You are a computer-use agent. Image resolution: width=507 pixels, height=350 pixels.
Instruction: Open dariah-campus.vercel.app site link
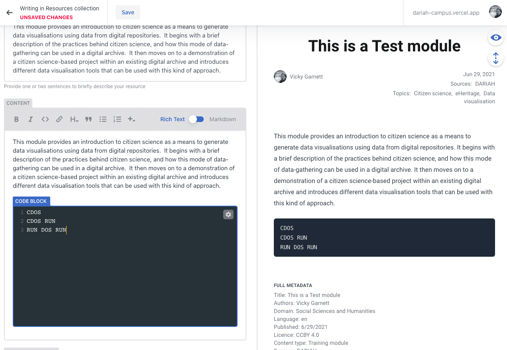pyautogui.click(x=446, y=13)
